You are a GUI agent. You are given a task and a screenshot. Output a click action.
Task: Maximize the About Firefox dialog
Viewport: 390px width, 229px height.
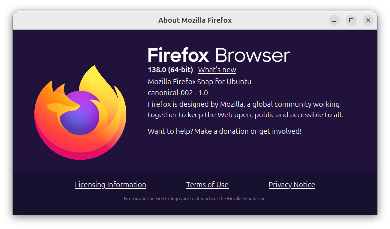tap(351, 20)
